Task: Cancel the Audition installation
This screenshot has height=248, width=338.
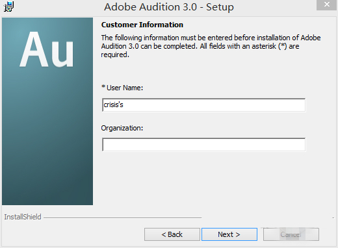Action: tap(291, 234)
